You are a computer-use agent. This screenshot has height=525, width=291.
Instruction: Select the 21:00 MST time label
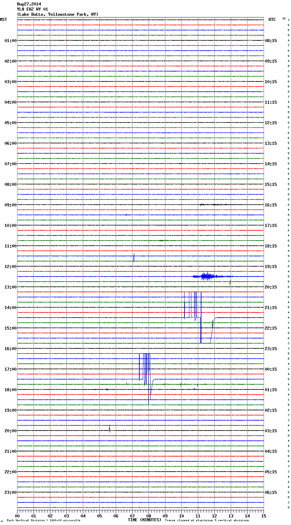[11, 451]
